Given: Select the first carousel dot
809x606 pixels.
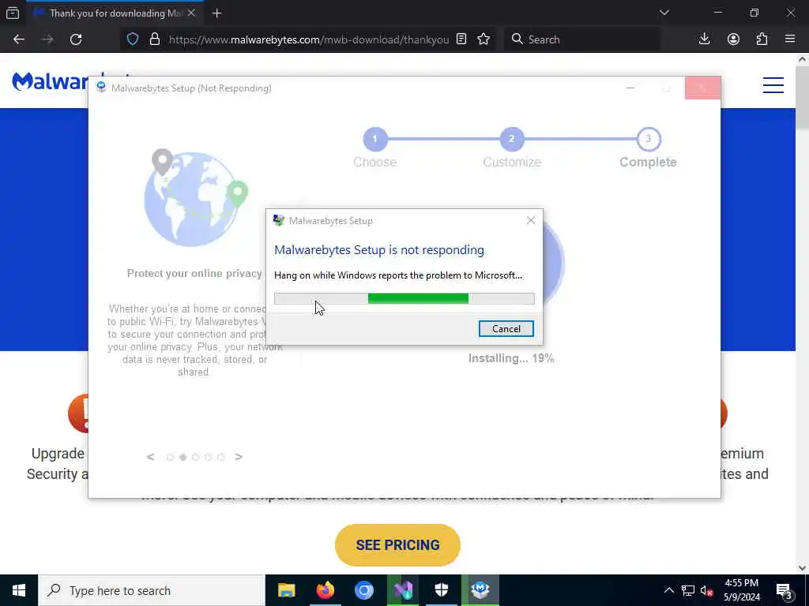Looking at the screenshot, I should (x=170, y=457).
